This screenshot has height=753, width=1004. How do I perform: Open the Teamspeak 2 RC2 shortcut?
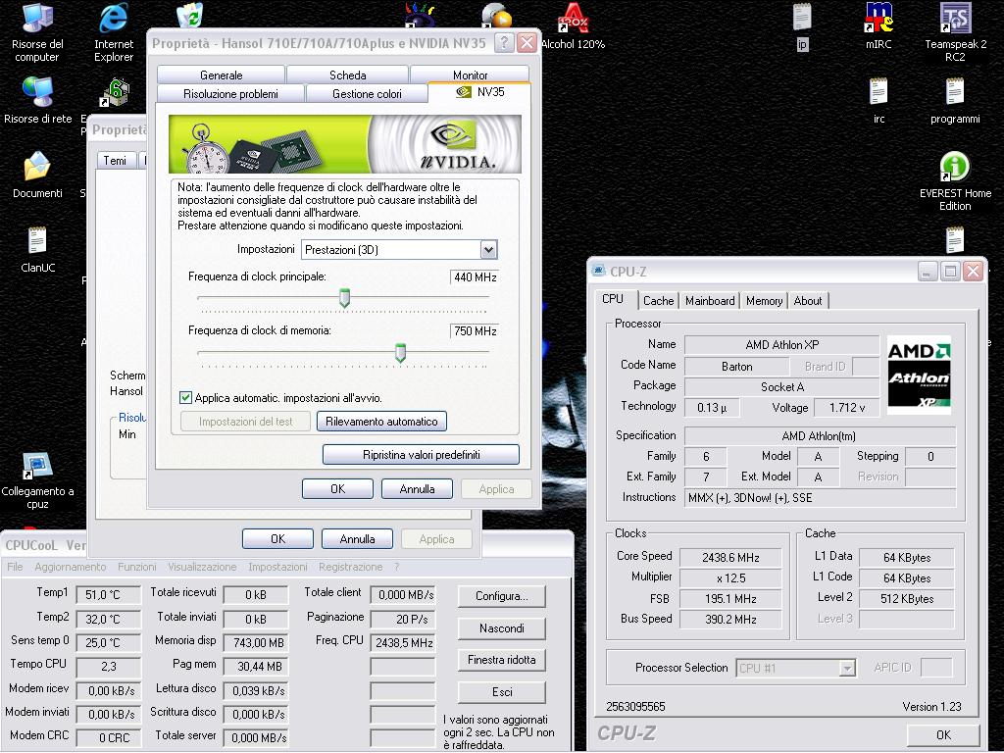coord(955,32)
